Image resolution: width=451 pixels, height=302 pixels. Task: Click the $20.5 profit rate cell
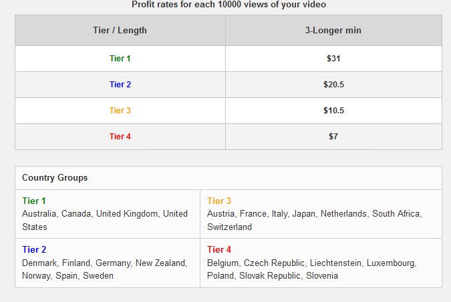(x=333, y=85)
